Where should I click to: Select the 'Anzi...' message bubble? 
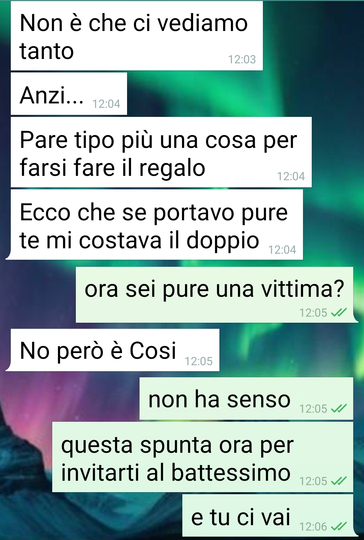pyautogui.click(x=69, y=94)
